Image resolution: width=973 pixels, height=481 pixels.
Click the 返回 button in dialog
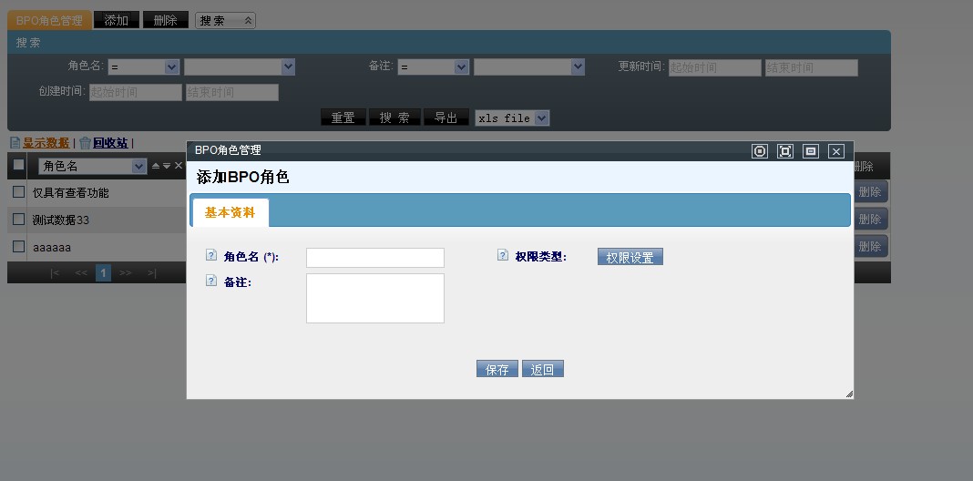(x=543, y=369)
